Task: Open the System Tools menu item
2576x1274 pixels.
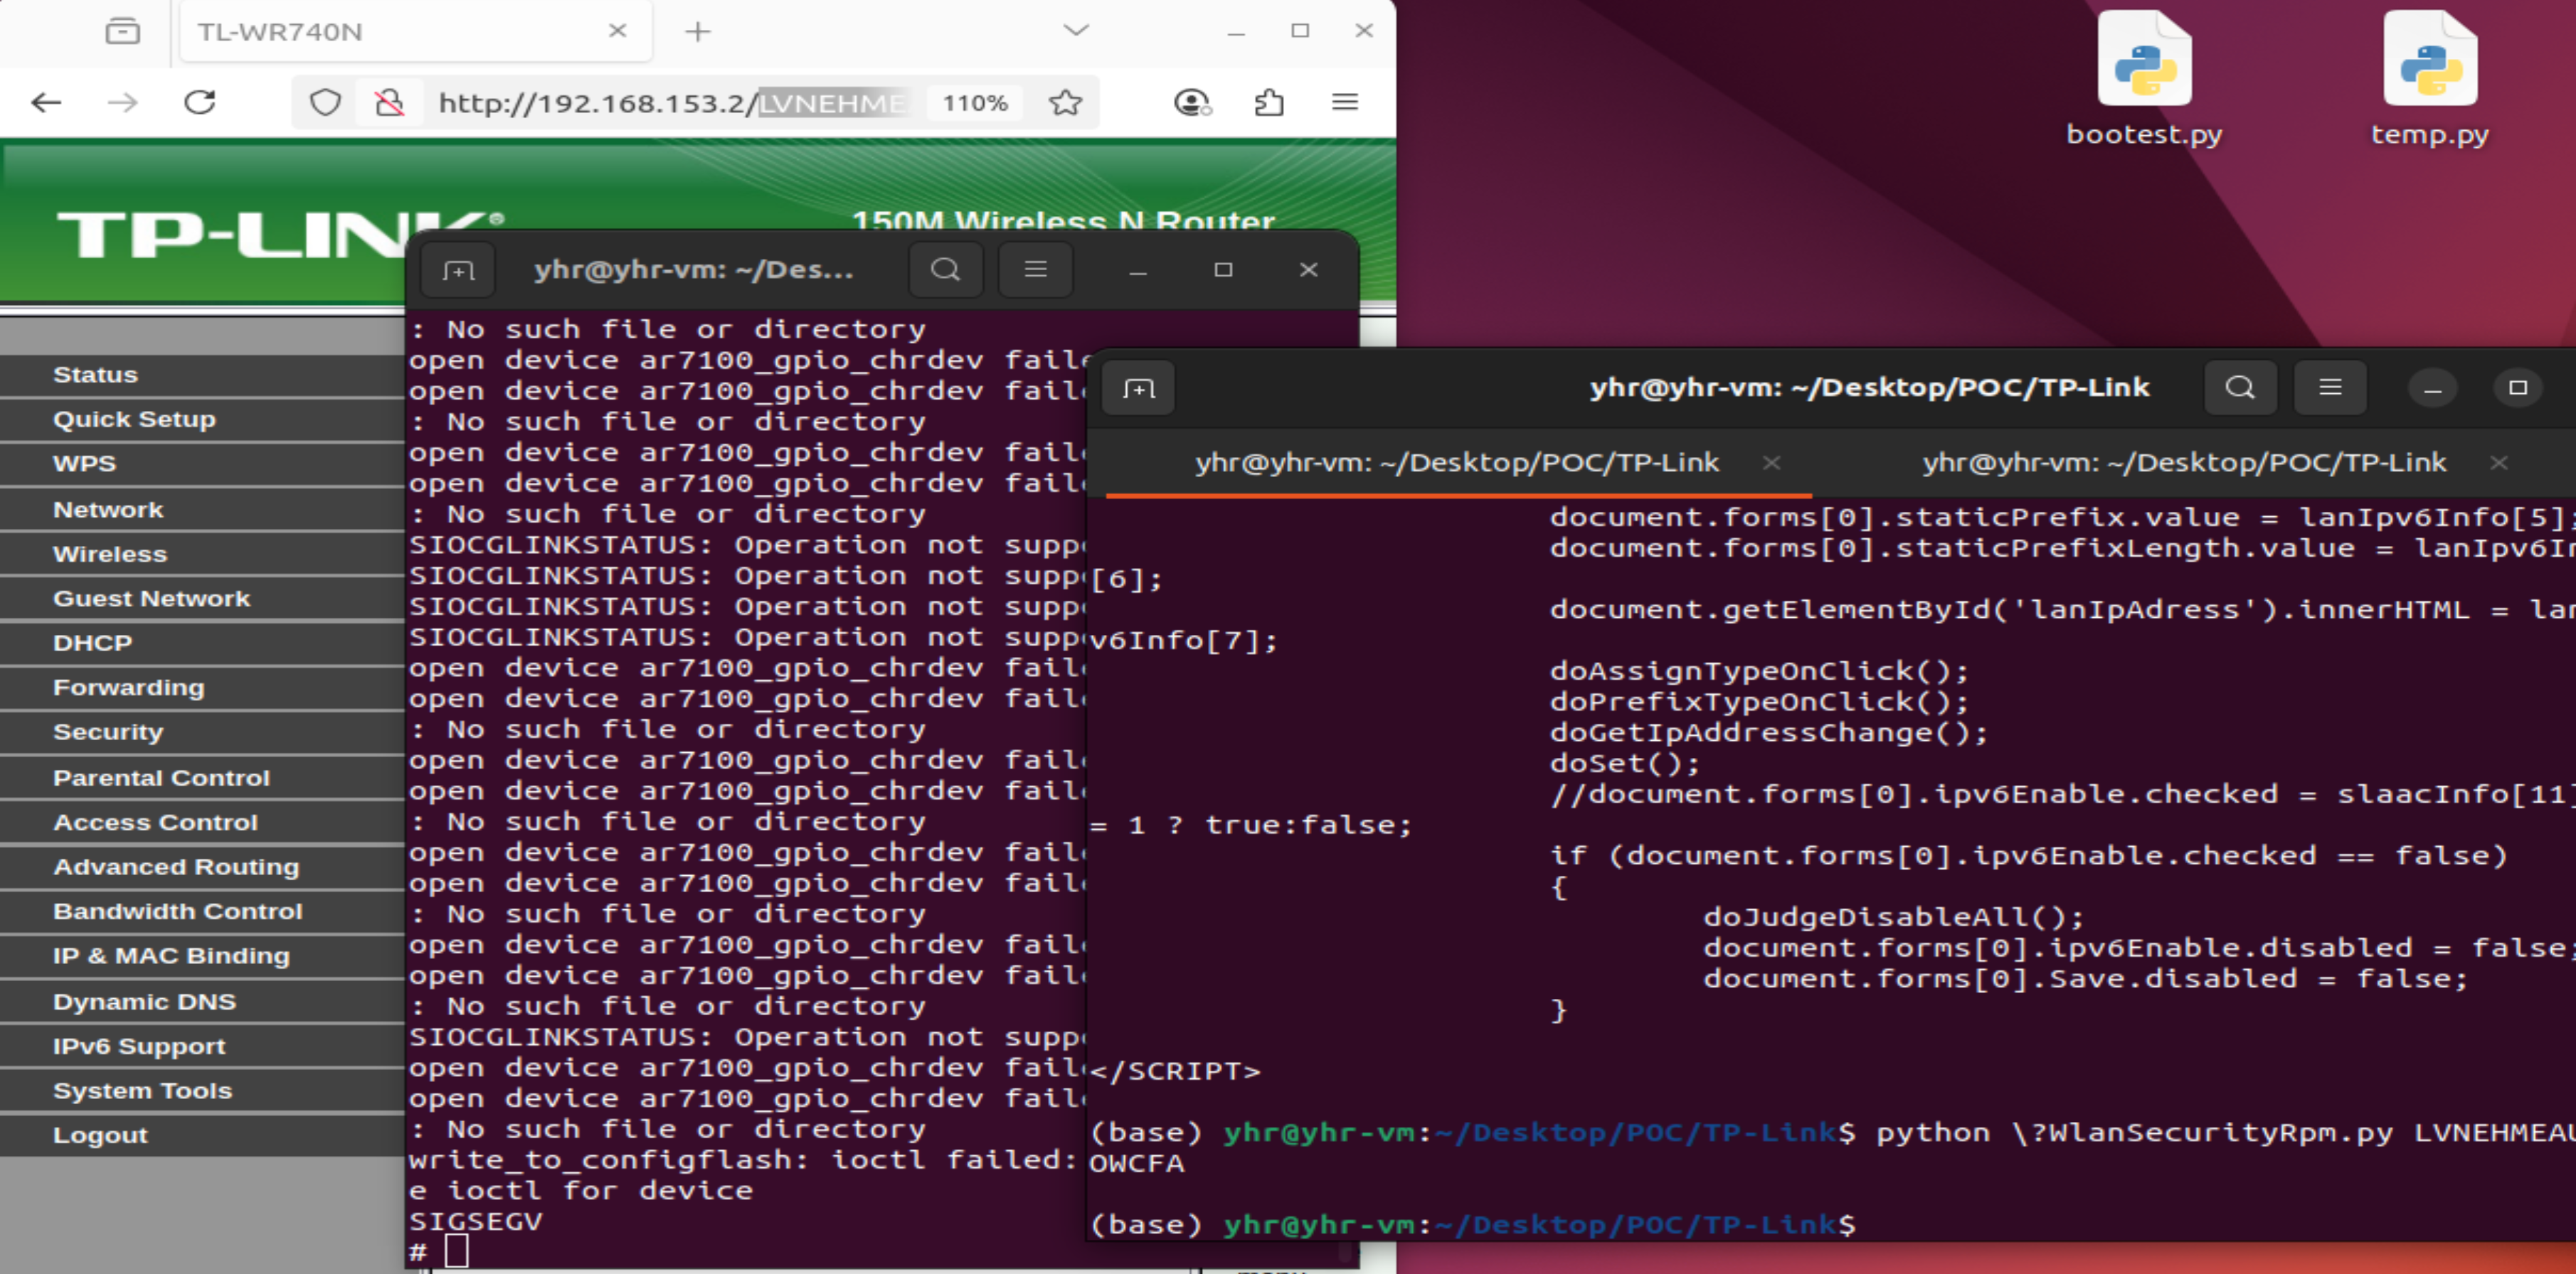Action: [142, 1091]
